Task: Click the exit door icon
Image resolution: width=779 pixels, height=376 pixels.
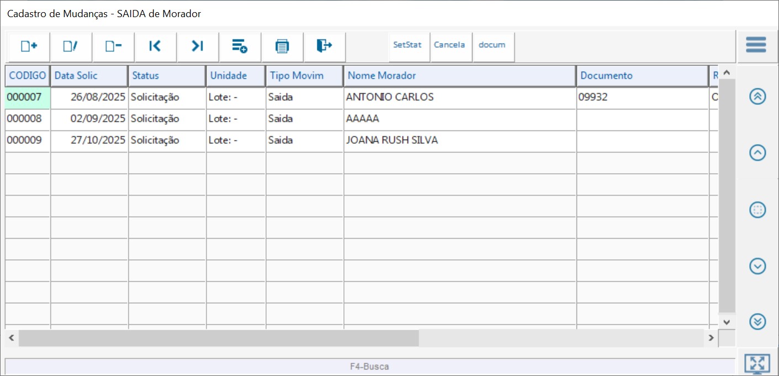Action: (324, 46)
